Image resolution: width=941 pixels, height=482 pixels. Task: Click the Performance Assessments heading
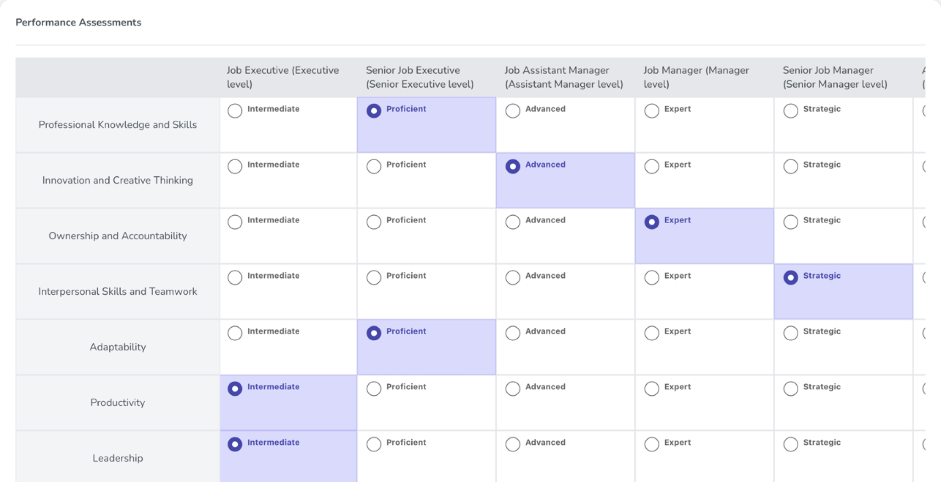[x=78, y=22]
